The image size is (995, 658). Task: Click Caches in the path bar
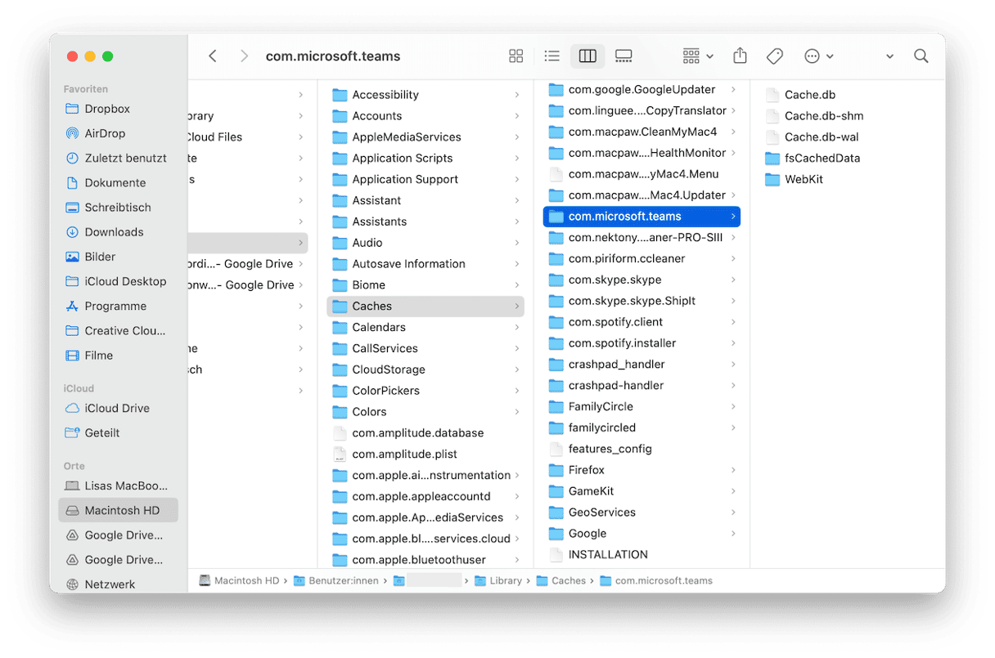[x=563, y=580]
